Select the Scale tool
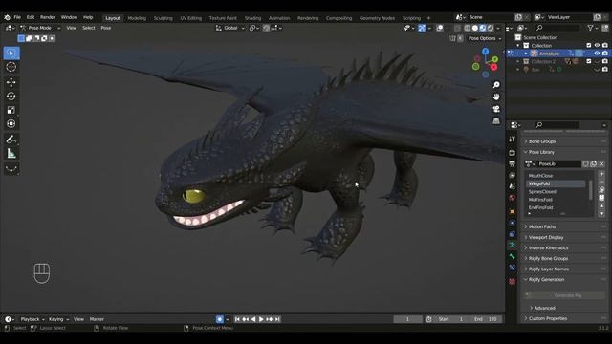This screenshot has height=344, width=612. [11, 110]
